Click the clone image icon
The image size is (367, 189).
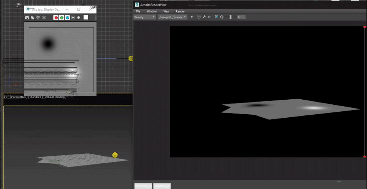click(33, 18)
